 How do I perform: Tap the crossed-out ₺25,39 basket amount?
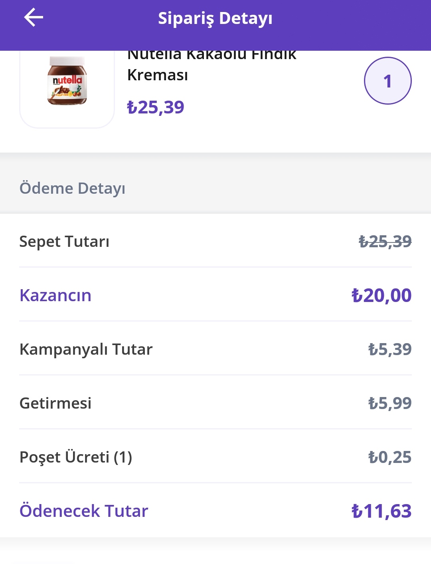pyautogui.click(x=385, y=242)
